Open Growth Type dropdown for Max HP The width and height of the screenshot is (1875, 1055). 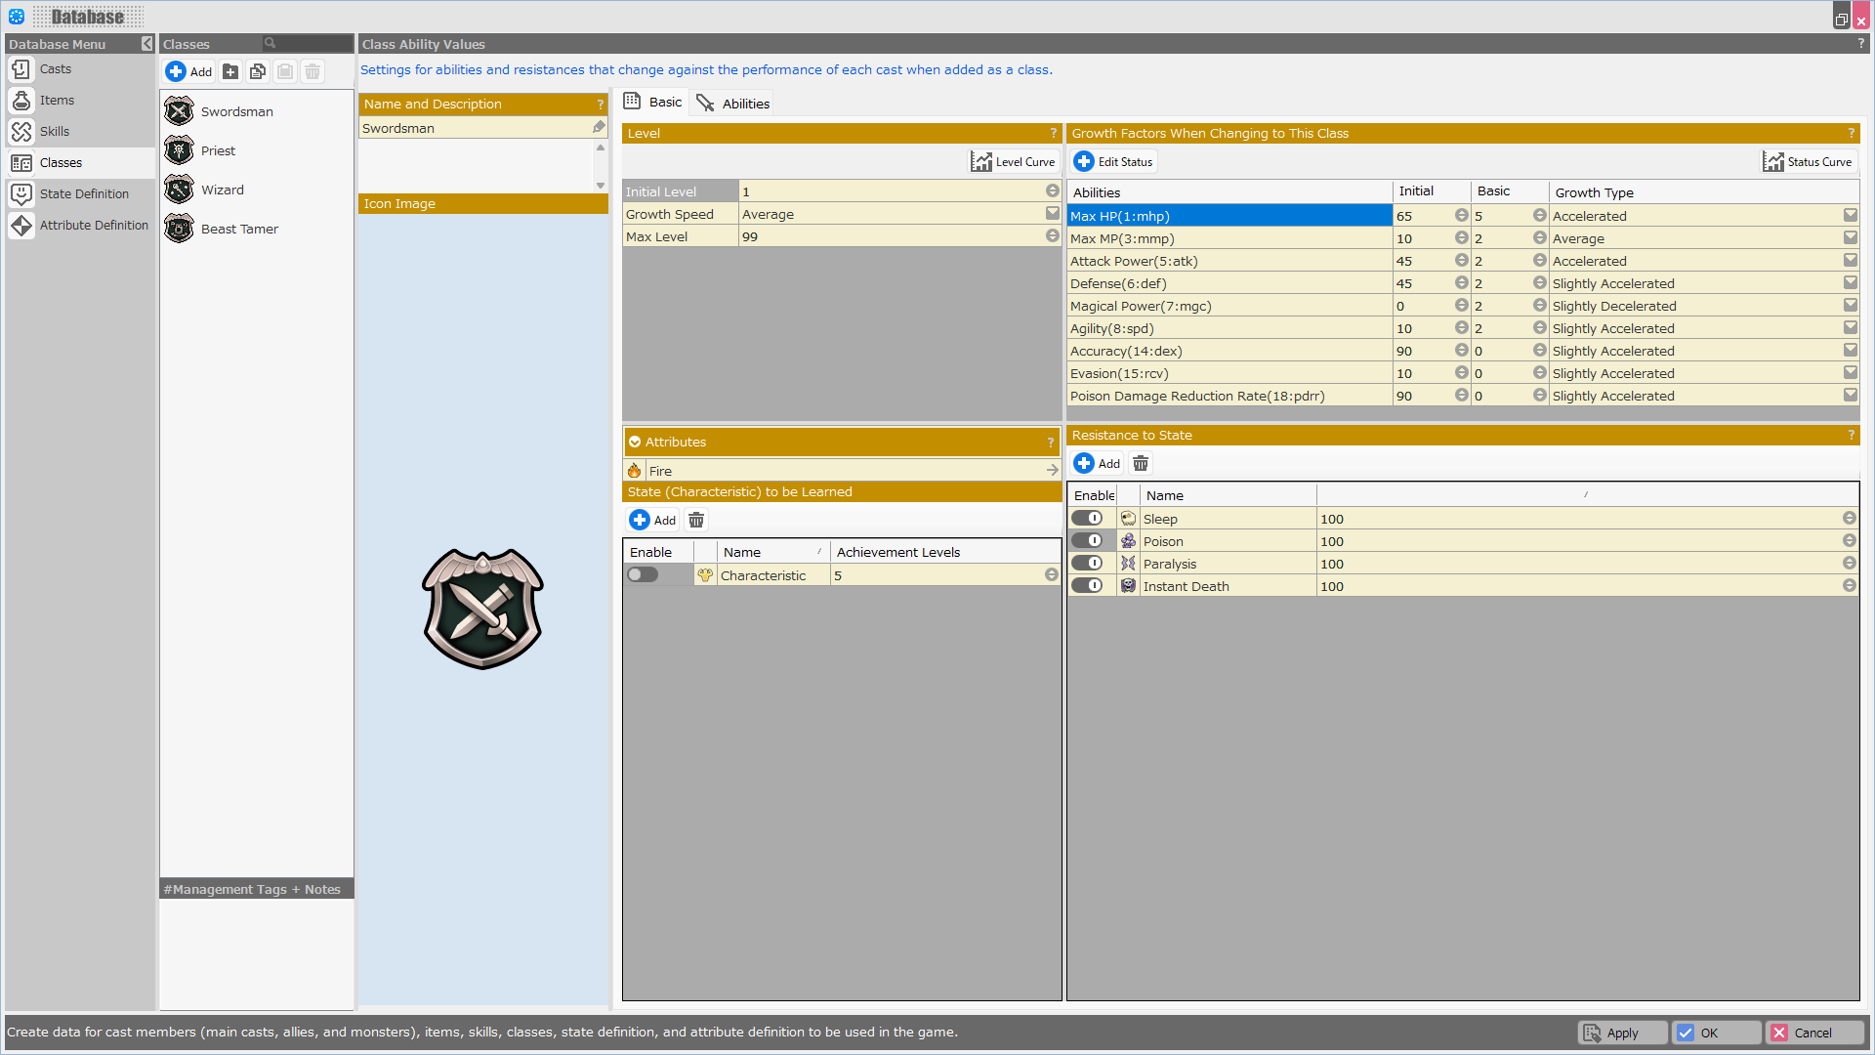1850,216
